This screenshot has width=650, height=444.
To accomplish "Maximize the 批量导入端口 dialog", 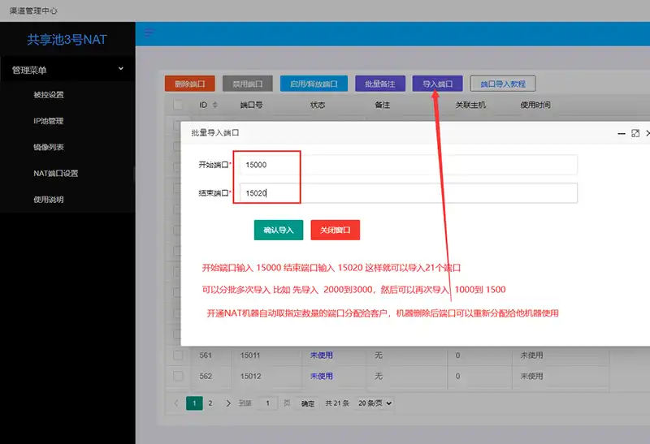I will pyautogui.click(x=635, y=132).
